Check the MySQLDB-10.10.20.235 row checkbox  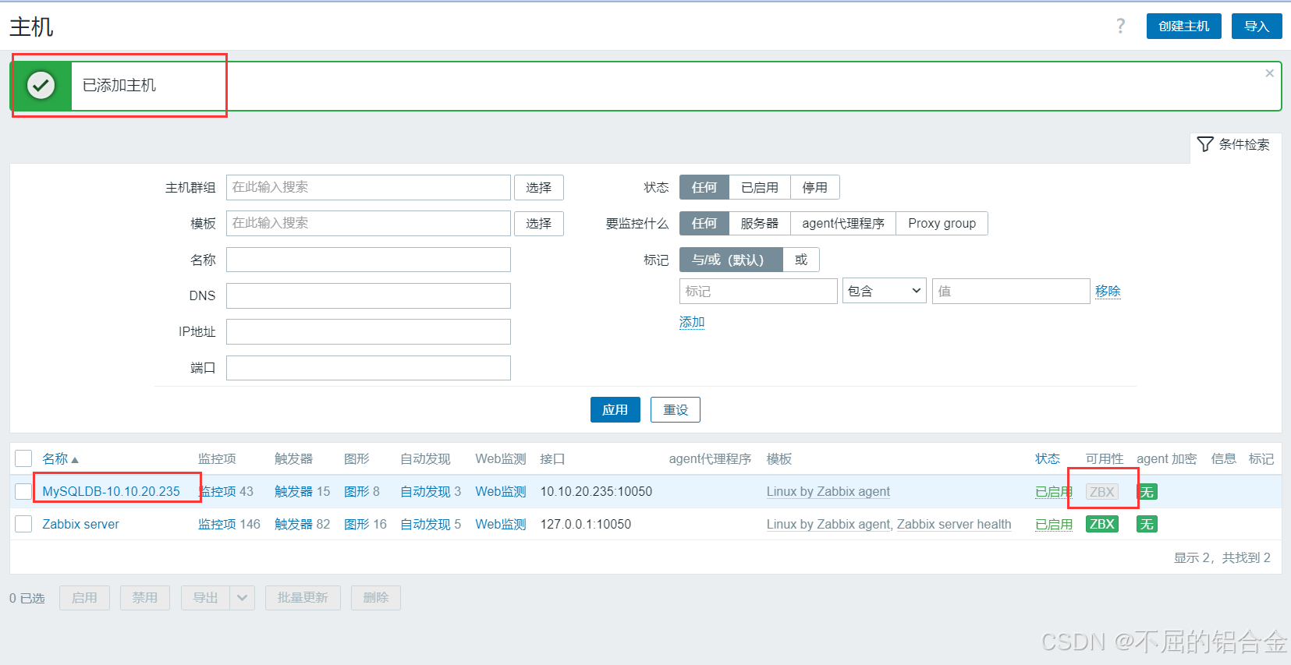[23, 491]
